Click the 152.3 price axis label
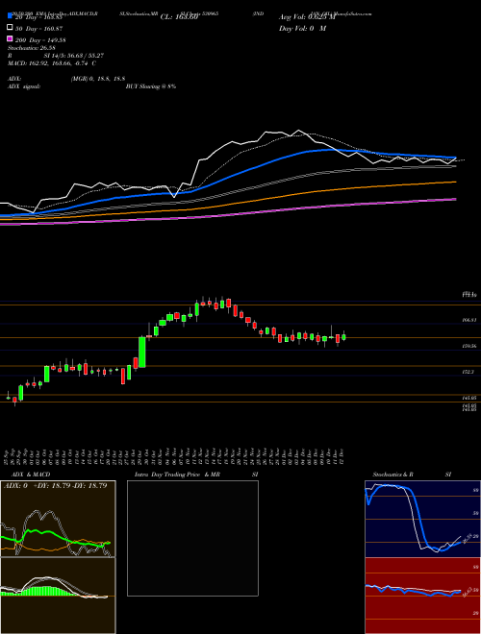The image size is (481, 634). (468, 372)
